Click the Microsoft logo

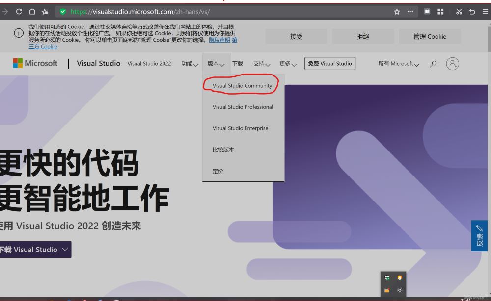[35, 63]
